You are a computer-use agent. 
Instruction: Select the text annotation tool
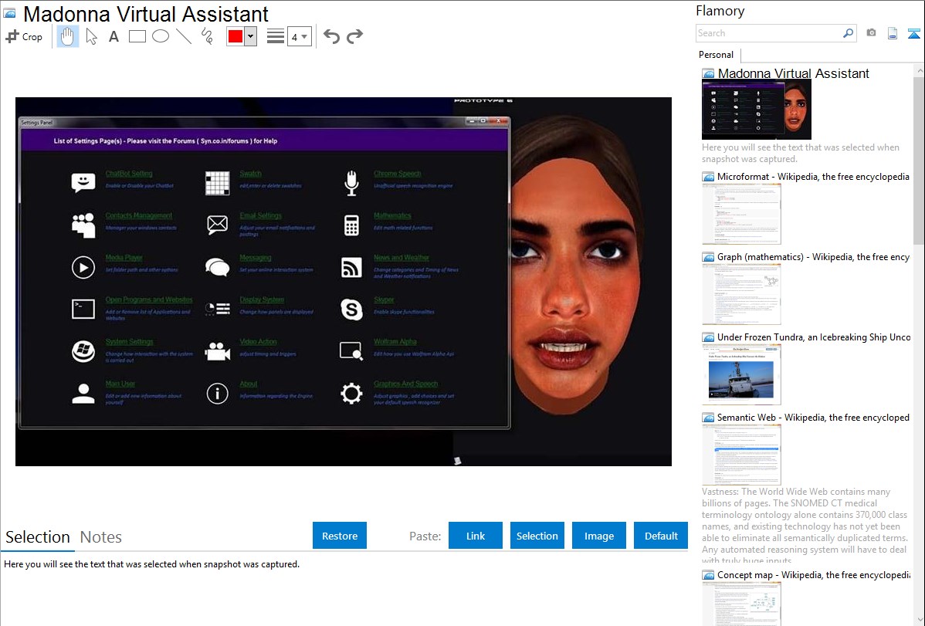[114, 36]
